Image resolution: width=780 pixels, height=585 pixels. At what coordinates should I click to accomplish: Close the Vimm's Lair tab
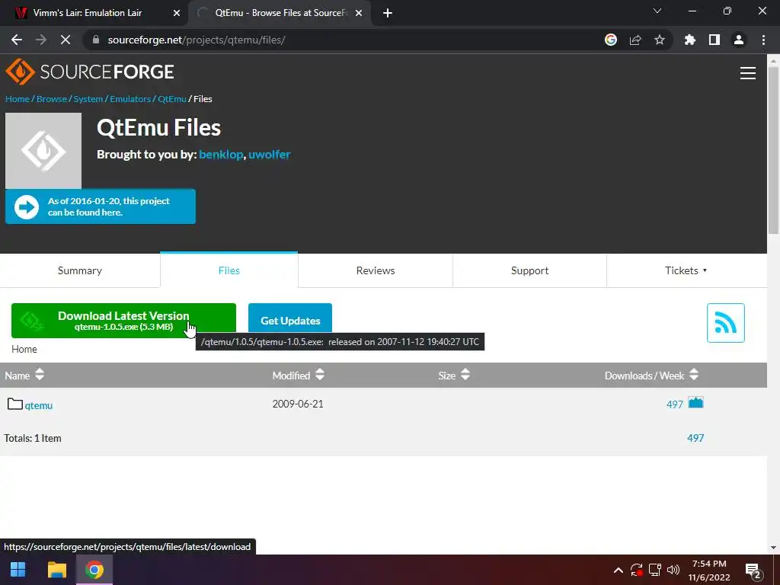click(x=177, y=14)
